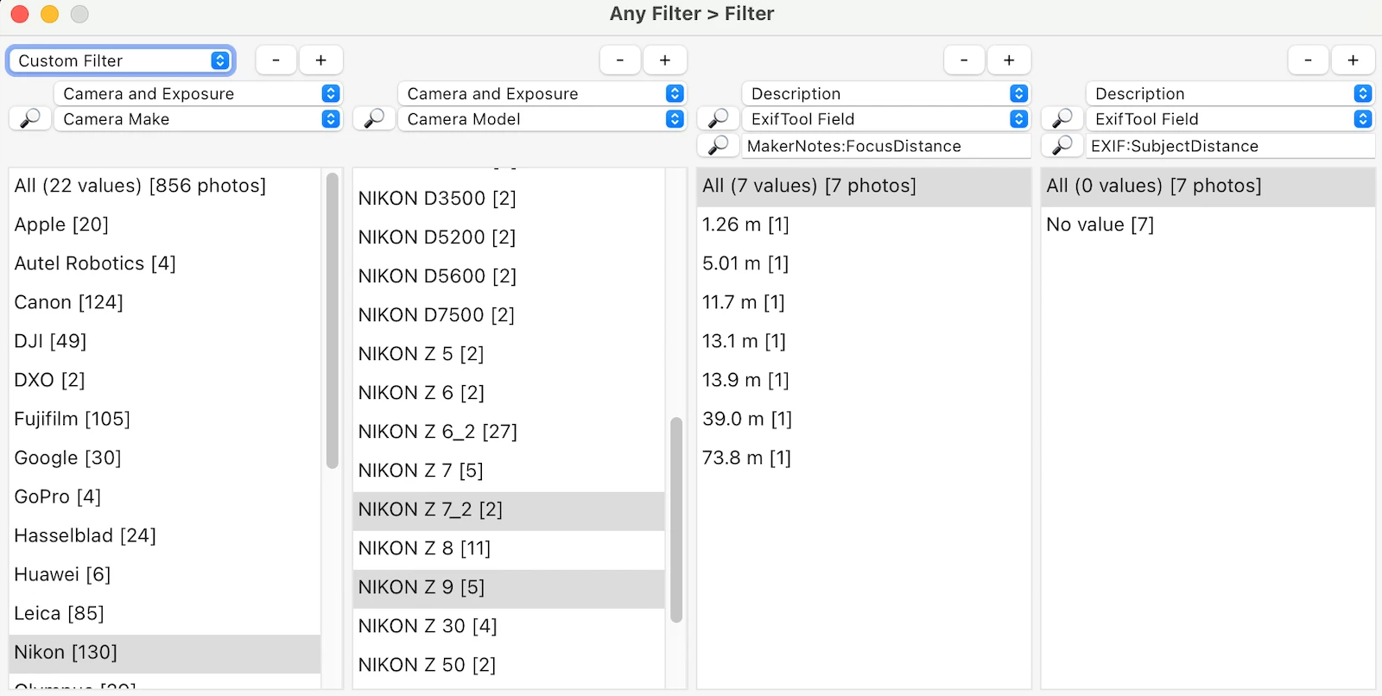
Task: Click the Camera Model list scrollbar
Action: 676,520
